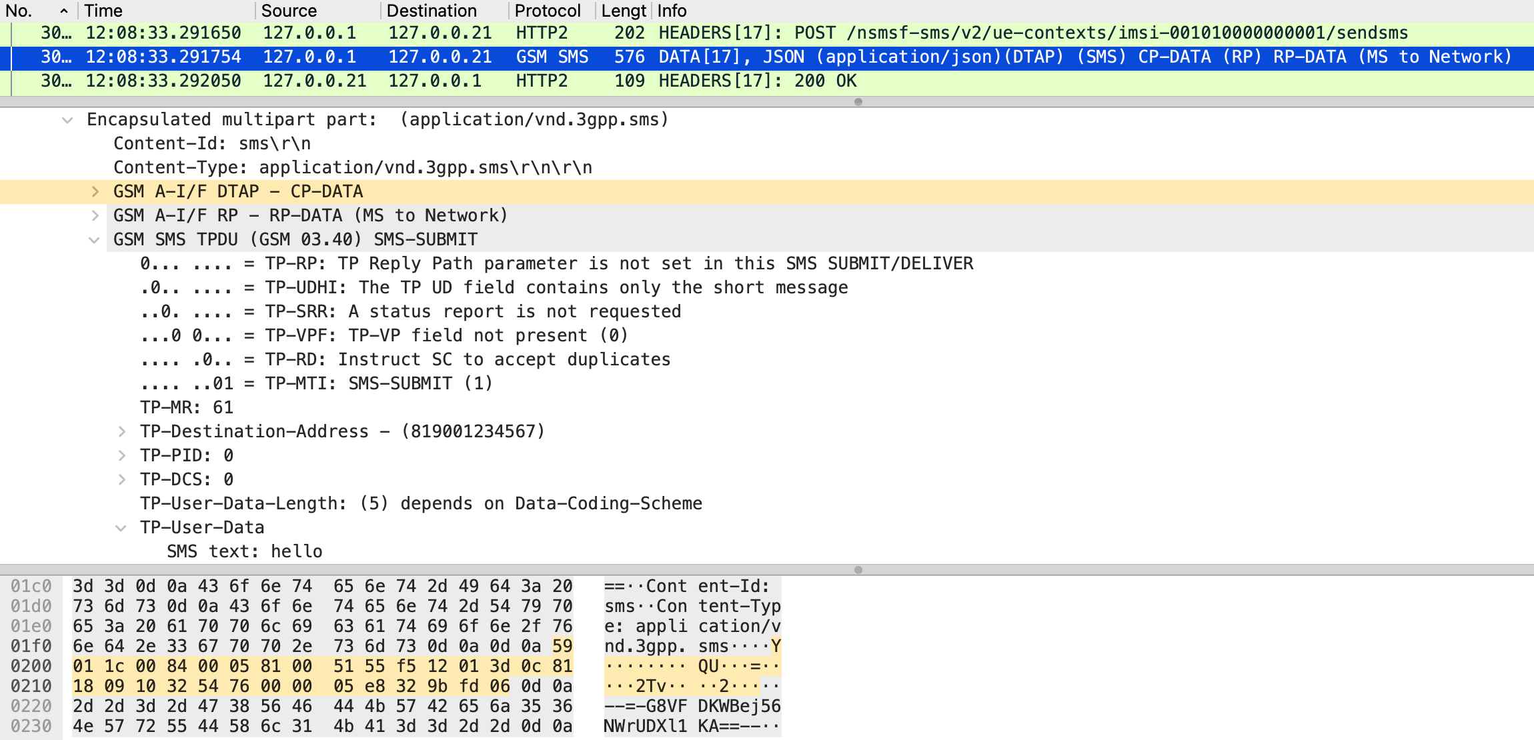Screen dimensions: 1534x740
Task: Sort by the Source column header
Action: click(289, 11)
